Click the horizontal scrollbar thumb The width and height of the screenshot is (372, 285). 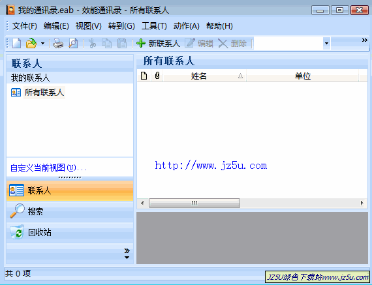point(194,203)
